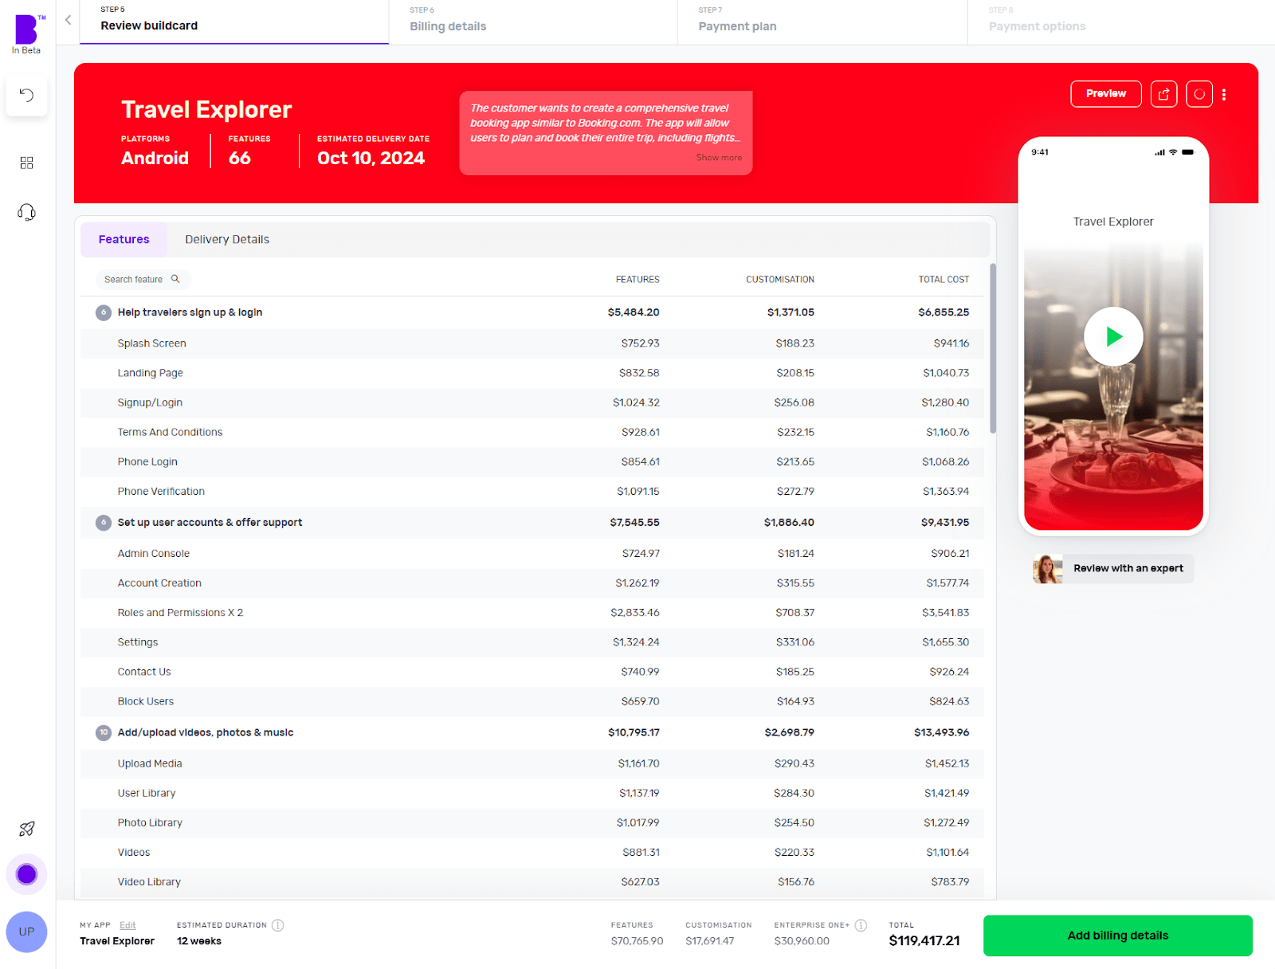
Task: Select the Splash Screen feature row
Action: (532, 343)
